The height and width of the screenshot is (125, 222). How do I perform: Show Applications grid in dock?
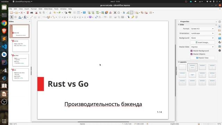[x=4, y=121]
